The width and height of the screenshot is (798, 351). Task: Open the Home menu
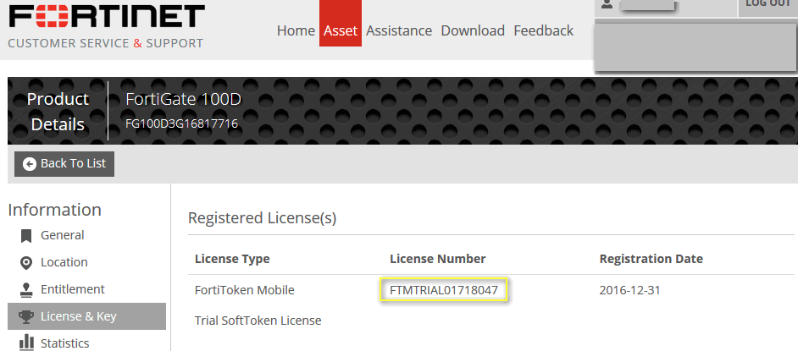[296, 30]
